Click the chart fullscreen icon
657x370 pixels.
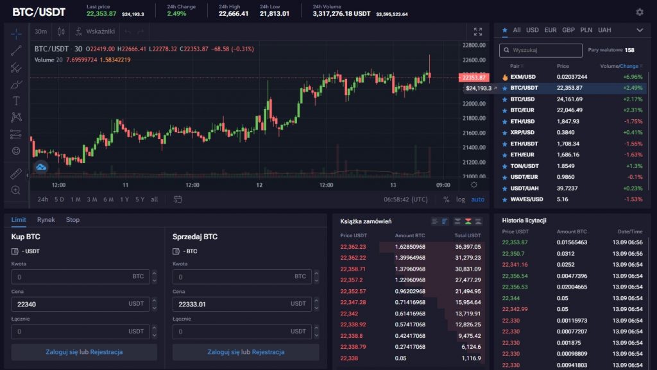point(477,31)
